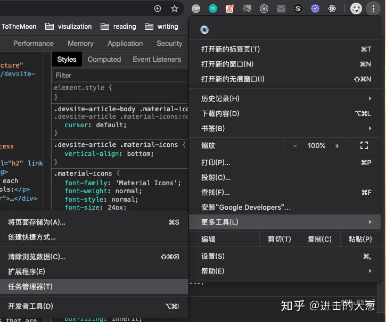Click the 复制(C) edit button
The image size is (386, 322).
(x=320, y=239)
